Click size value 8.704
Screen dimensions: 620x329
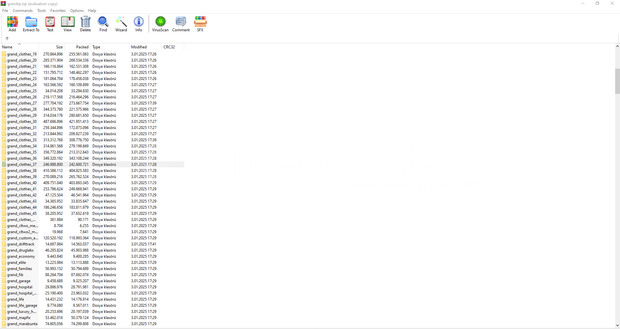pyautogui.click(x=58, y=226)
